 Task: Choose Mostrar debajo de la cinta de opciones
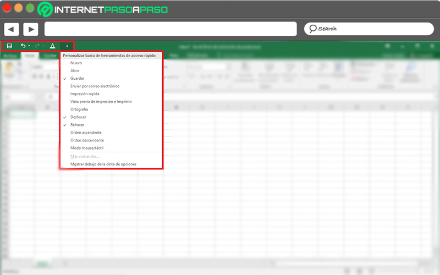103,164
